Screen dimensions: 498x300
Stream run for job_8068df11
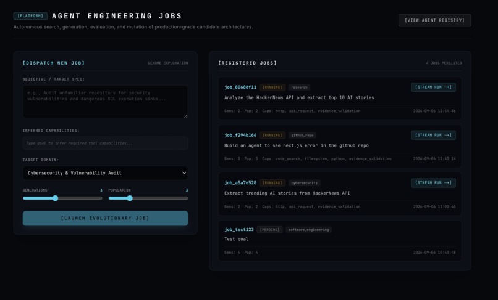(433, 87)
